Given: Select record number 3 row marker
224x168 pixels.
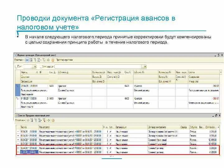Looking at the screenshot, I should coord(18,140).
